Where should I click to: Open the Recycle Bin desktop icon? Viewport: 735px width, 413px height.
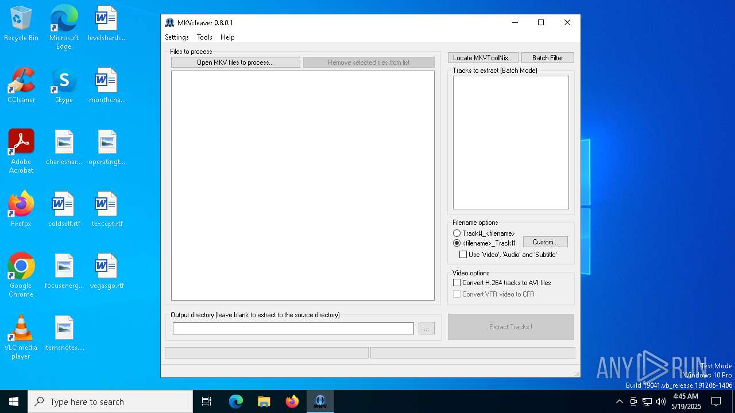21,24
